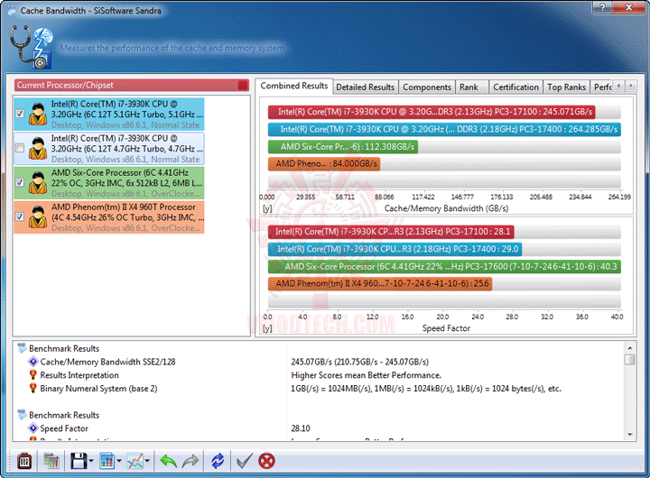Click the Speed Factor result row
The image size is (650, 478).
(x=320, y=427)
